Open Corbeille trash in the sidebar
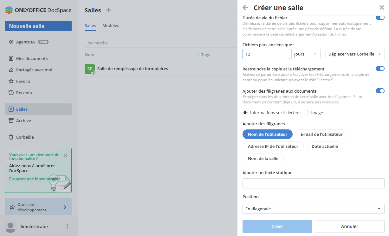This screenshot has width=389, height=236. tap(11, 137)
